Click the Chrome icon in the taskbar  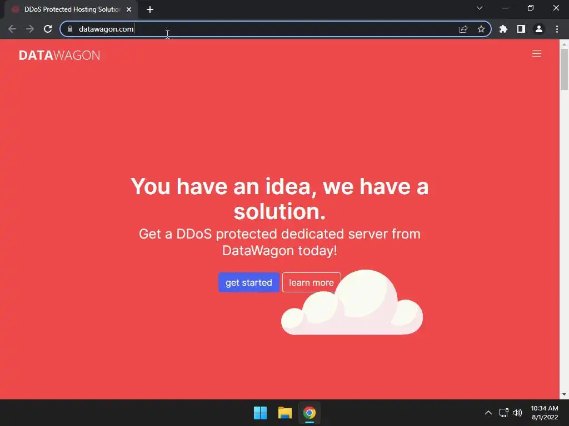[x=309, y=413]
